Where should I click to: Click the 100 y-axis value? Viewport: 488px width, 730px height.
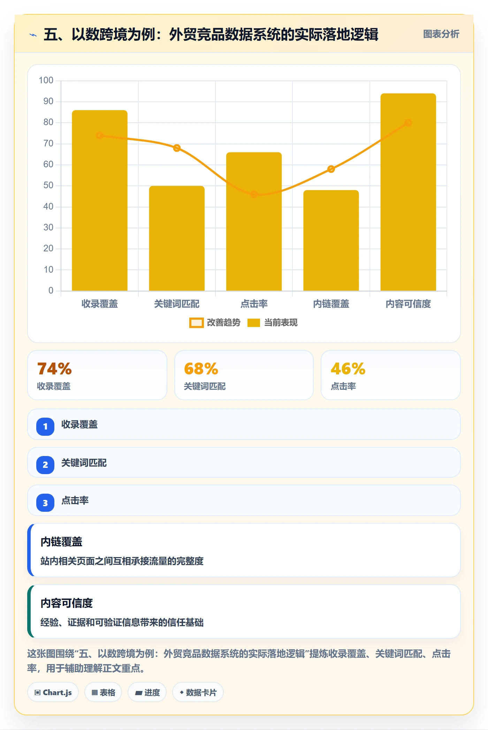pyautogui.click(x=46, y=81)
